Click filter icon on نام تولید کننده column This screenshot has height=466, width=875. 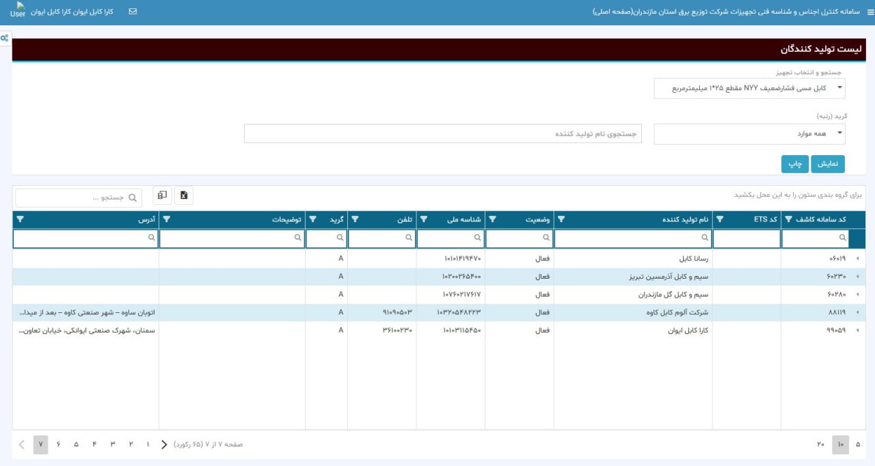click(x=561, y=219)
